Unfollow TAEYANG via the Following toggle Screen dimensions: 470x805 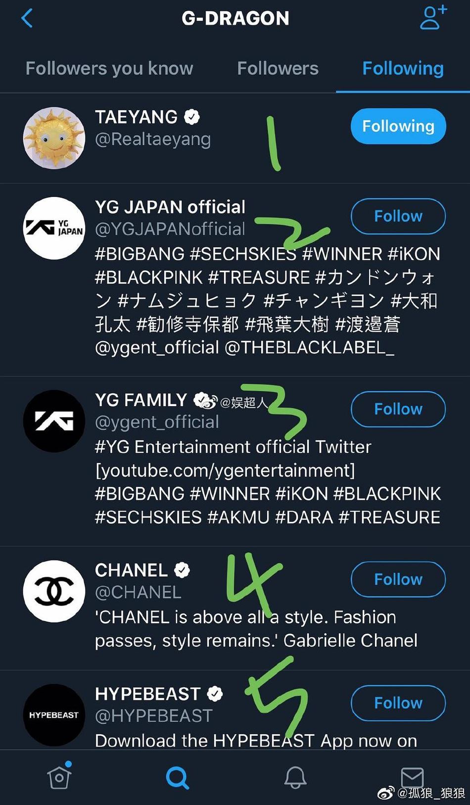click(x=398, y=126)
